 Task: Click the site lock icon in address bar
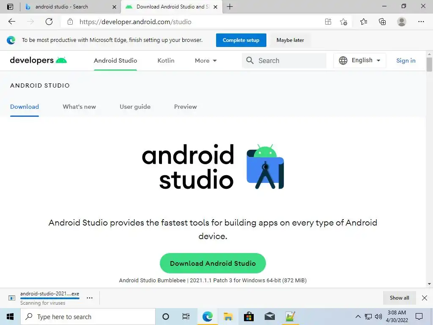click(x=70, y=22)
